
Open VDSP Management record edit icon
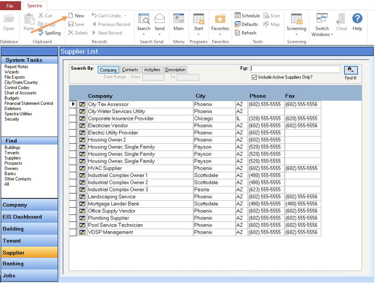click(x=82, y=232)
